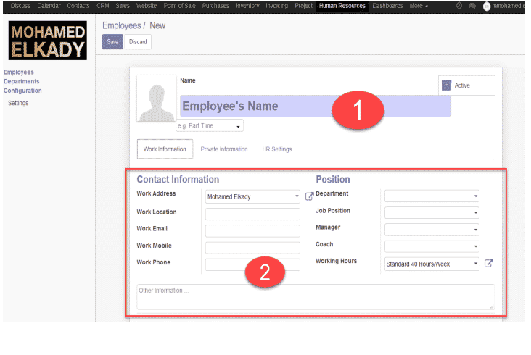Discard the new employee form

tap(138, 42)
